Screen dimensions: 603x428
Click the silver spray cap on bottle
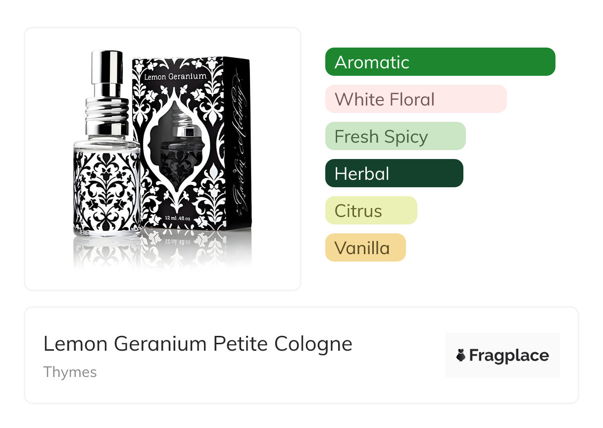106,73
